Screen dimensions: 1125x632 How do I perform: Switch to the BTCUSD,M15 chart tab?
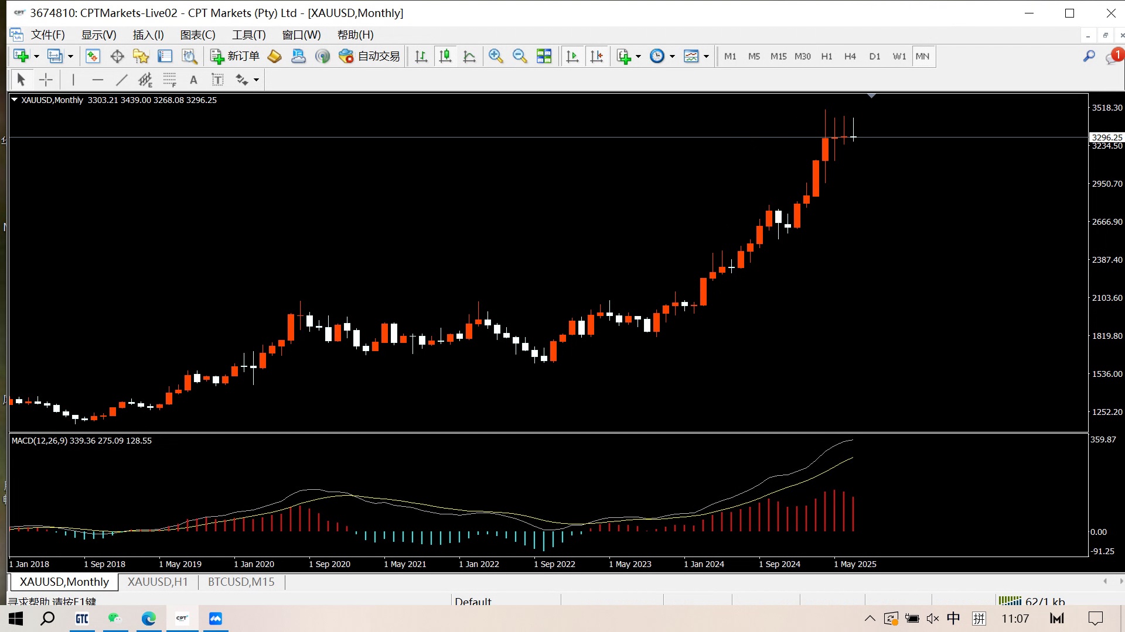[241, 582]
